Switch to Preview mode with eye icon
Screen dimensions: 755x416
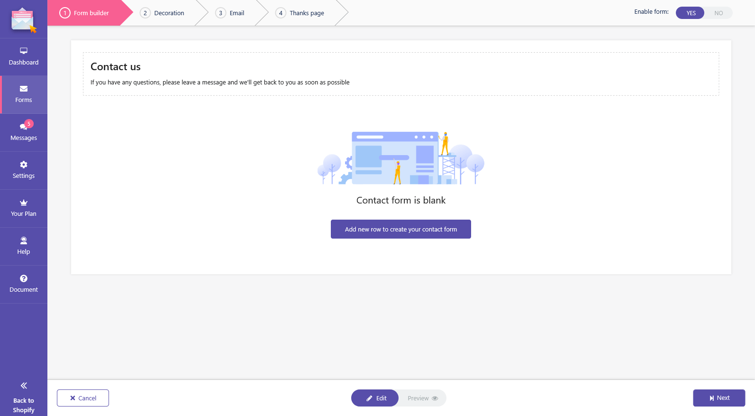(x=423, y=398)
